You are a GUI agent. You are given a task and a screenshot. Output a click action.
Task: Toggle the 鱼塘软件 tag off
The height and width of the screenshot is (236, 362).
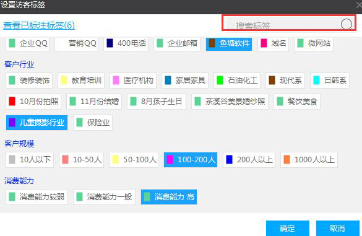(229, 43)
